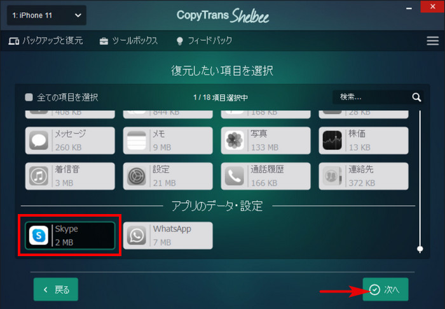Click the item list scrollbar handle
This screenshot has height=309, width=445.
(420, 249)
